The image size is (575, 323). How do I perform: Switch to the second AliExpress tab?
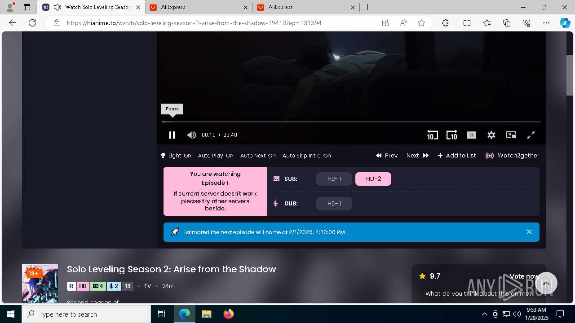[305, 7]
